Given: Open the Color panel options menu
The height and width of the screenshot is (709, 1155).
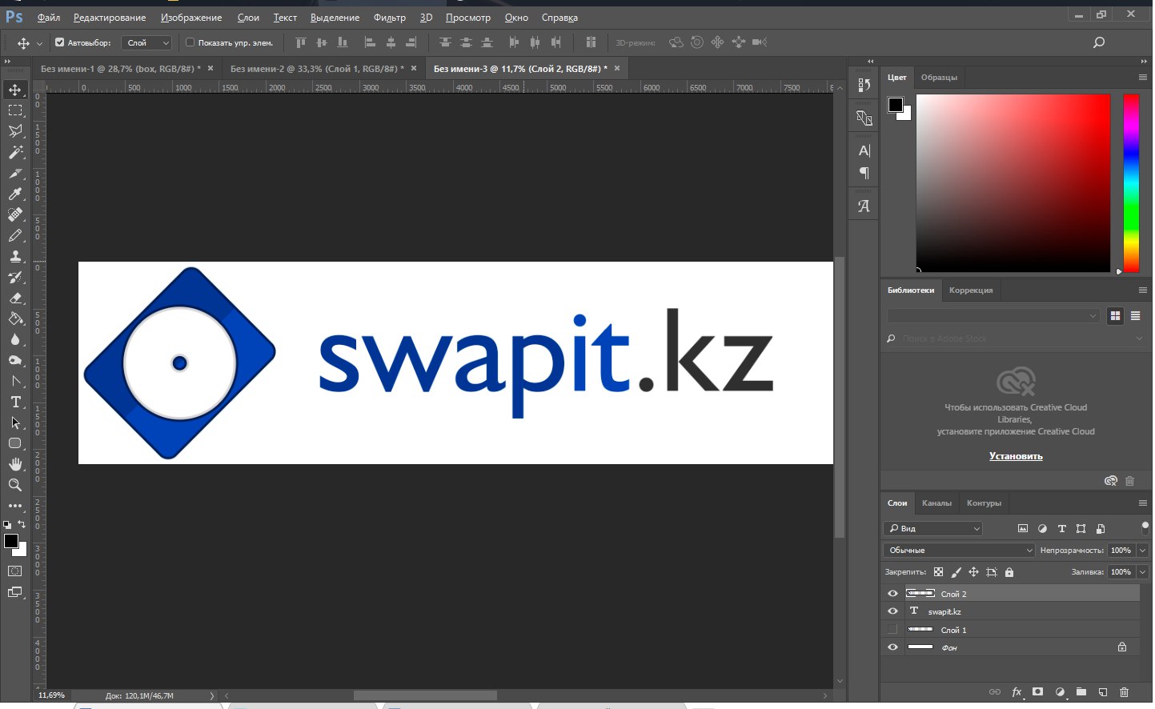Looking at the screenshot, I should 1142,78.
